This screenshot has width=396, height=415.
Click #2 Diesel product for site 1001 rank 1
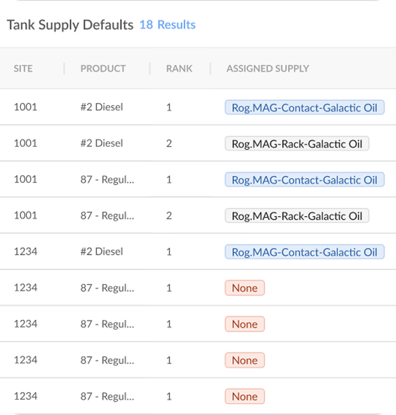click(x=102, y=107)
